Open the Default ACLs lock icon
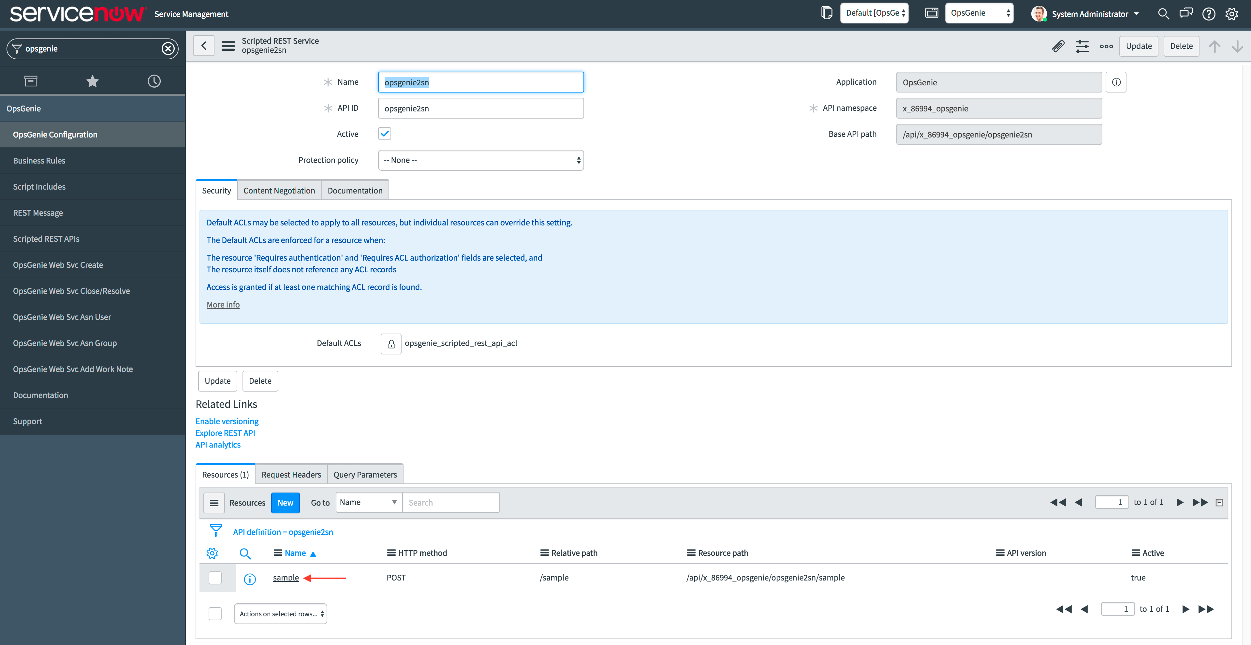Image resolution: width=1251 pixels, height=645 pixels. click(x=391, y=344)
